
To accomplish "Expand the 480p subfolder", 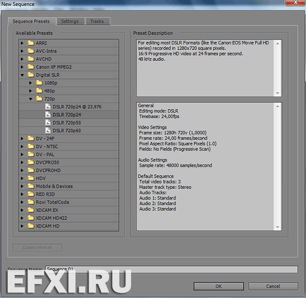I will point(31,91).
